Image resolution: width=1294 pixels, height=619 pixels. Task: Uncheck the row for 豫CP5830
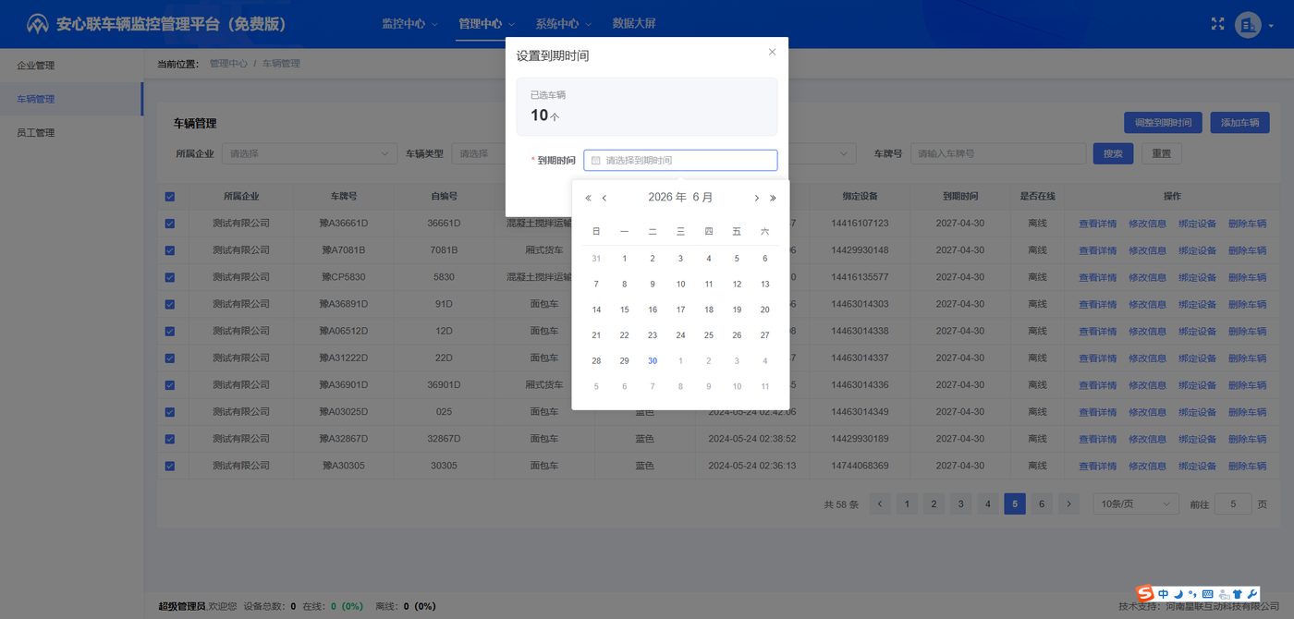point(169,277)
